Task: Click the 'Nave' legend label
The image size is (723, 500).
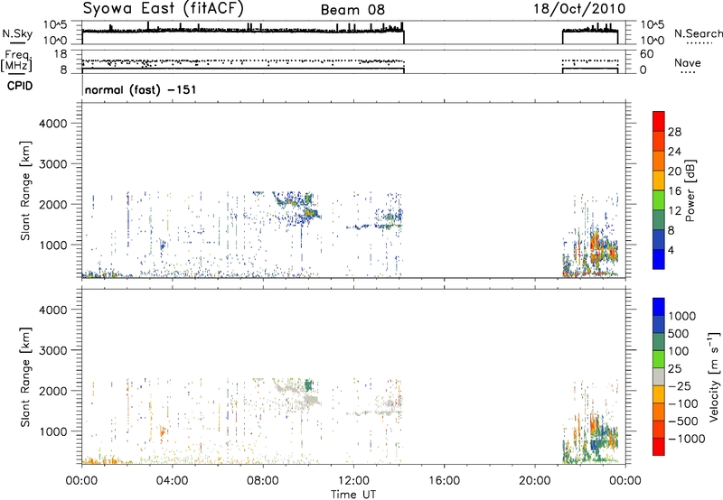Action: 688,62
